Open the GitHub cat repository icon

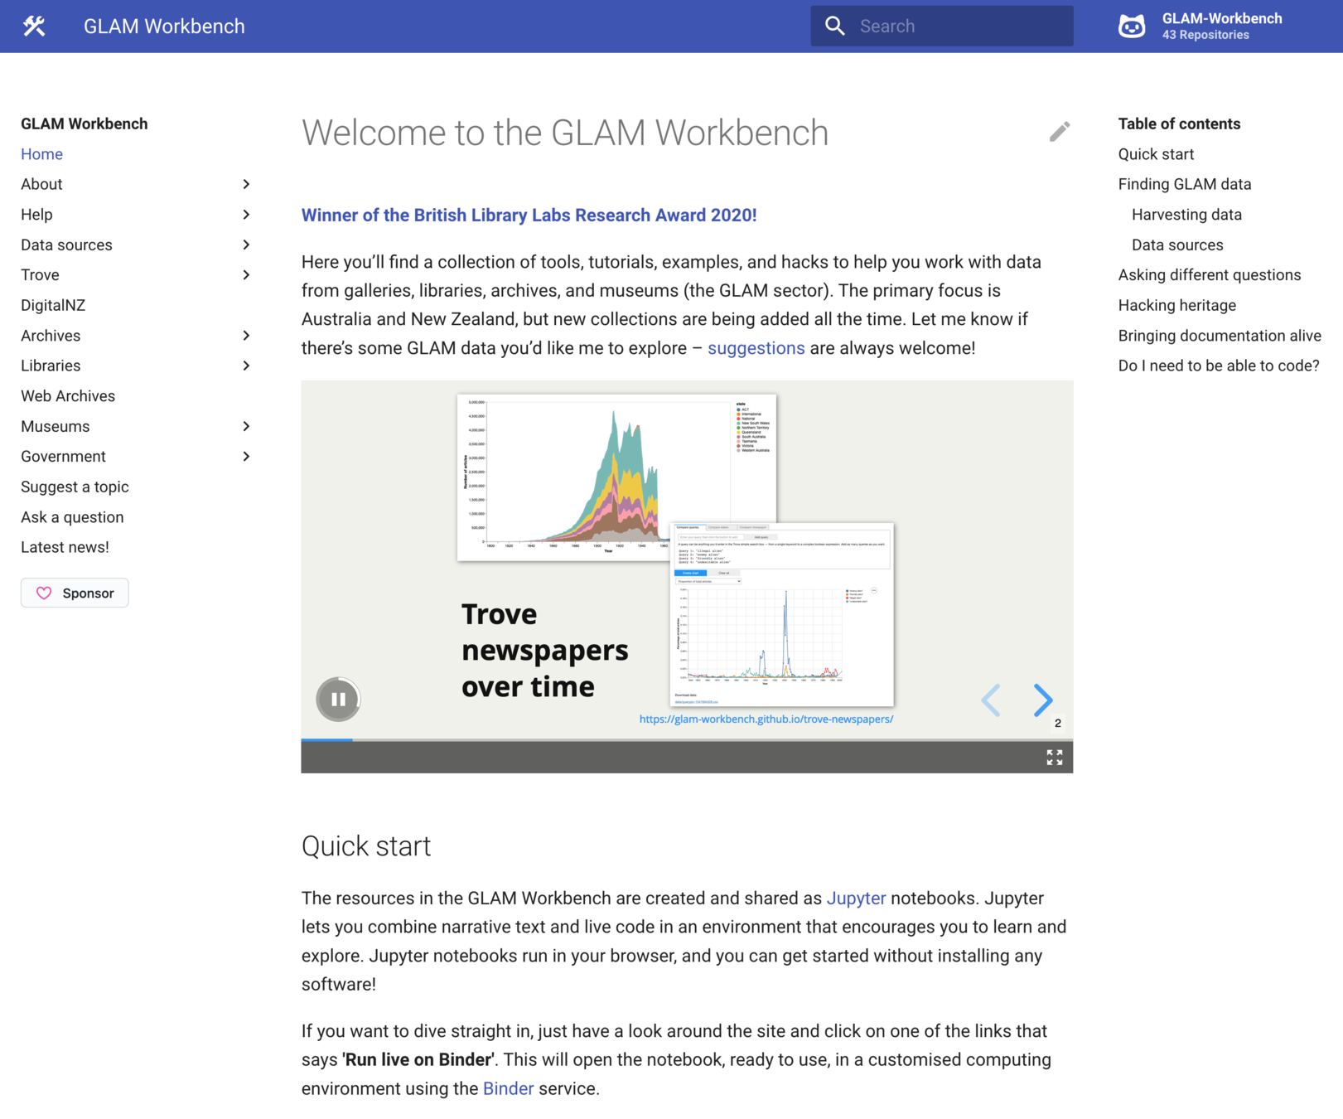click(x=1132, y=27)
